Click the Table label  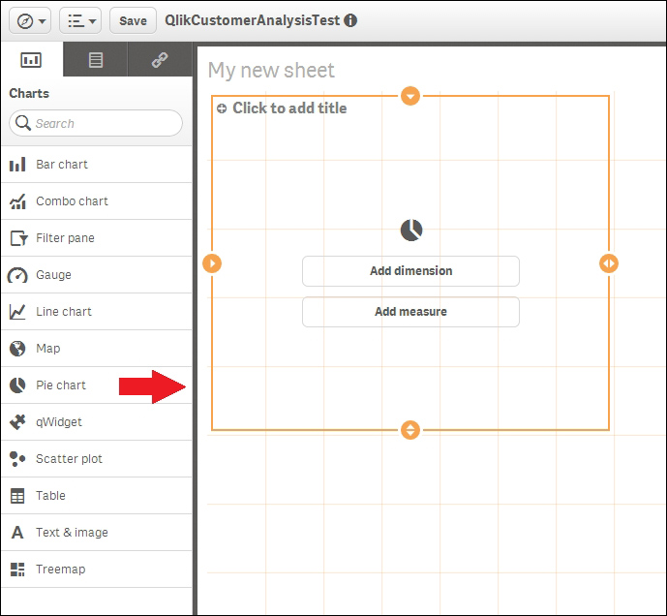50,496
